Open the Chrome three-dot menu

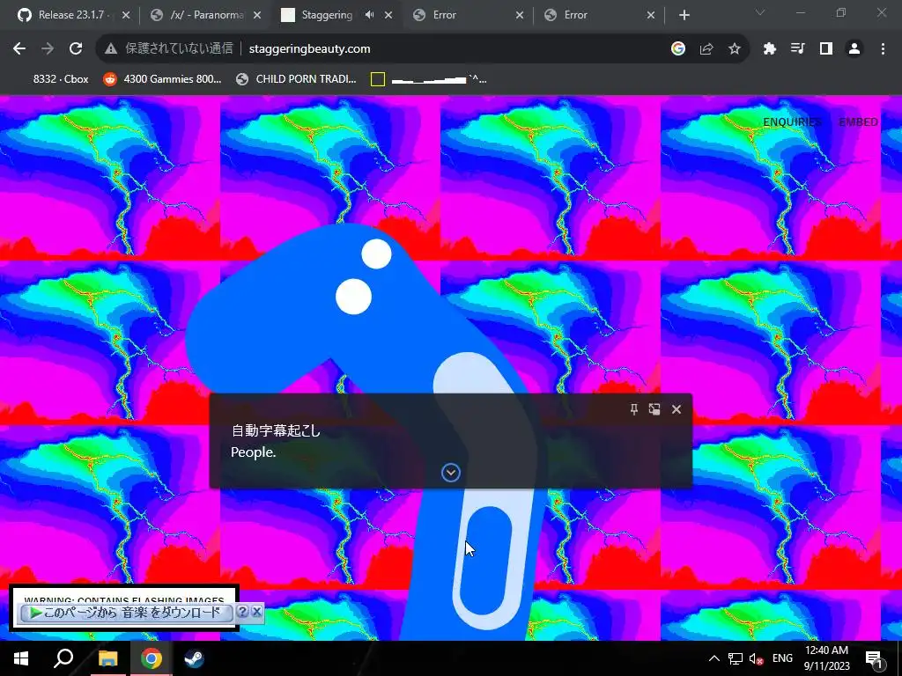[883, 49]
